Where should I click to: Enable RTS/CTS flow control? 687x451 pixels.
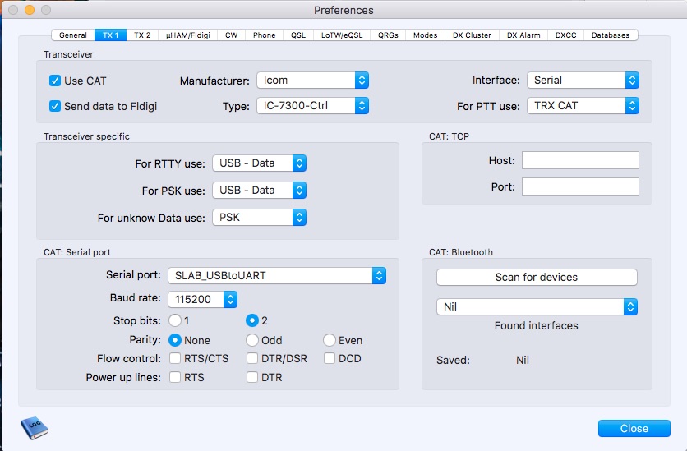[176, 358]
